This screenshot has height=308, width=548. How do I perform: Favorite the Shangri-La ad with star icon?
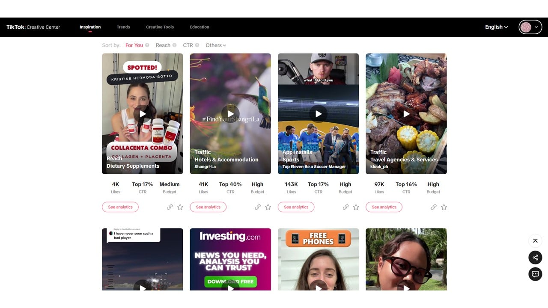tap(268, 207)
